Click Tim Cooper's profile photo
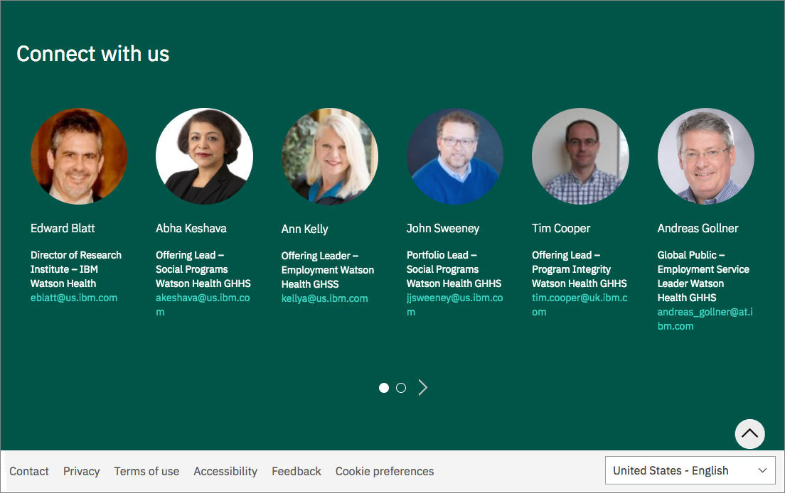 [580, 156]
